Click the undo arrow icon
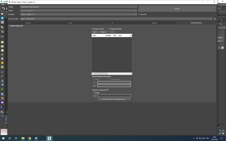 coord(3,8)
